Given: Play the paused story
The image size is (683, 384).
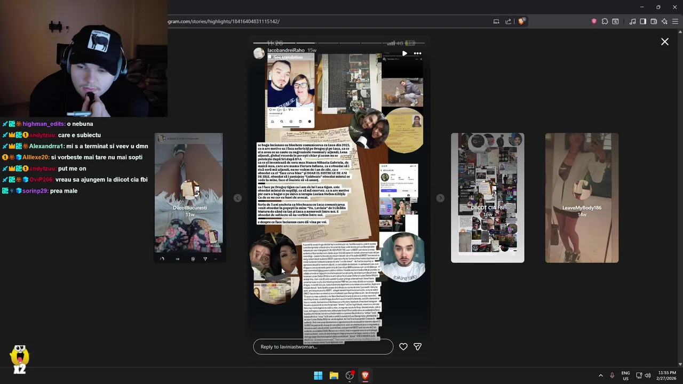Looking at the screenshot, I should pyautogui.click(x=404, y=53).
